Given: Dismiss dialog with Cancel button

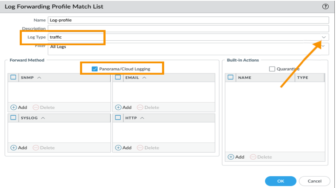Looking at the screenshot, I should tap(315, 181).
